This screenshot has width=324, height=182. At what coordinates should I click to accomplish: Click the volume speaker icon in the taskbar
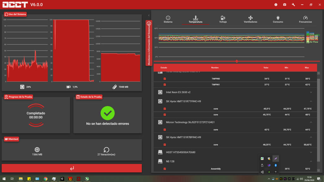(x=302, y=179)
